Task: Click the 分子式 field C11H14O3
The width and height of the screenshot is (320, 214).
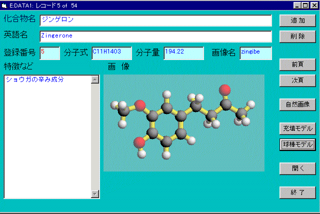Action: (111, 53)
